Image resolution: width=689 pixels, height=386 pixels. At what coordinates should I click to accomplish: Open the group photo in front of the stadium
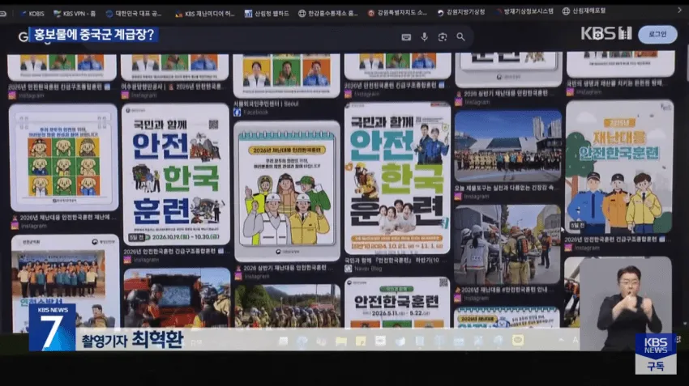pyautogui.click(x=508, y=146)
